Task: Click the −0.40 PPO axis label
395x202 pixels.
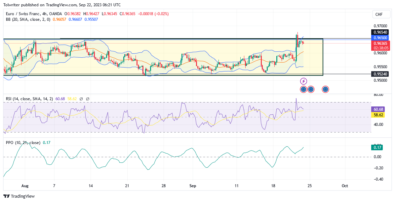Action: pos(378,179)
